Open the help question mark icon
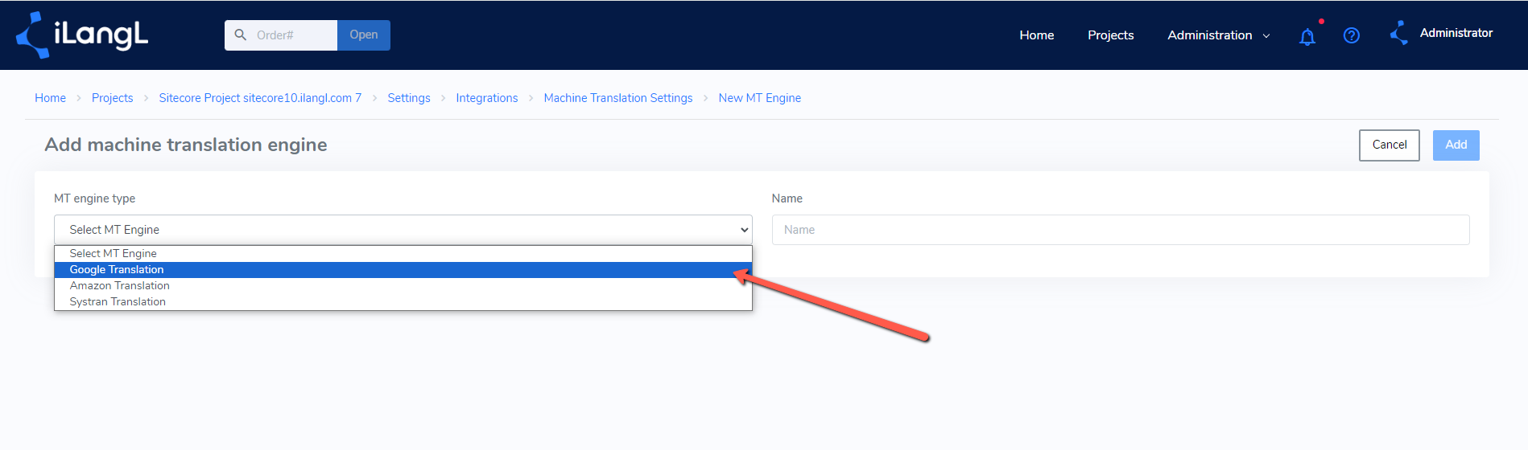Viewport: 1528px width, 450px height. coord(1352,35)
